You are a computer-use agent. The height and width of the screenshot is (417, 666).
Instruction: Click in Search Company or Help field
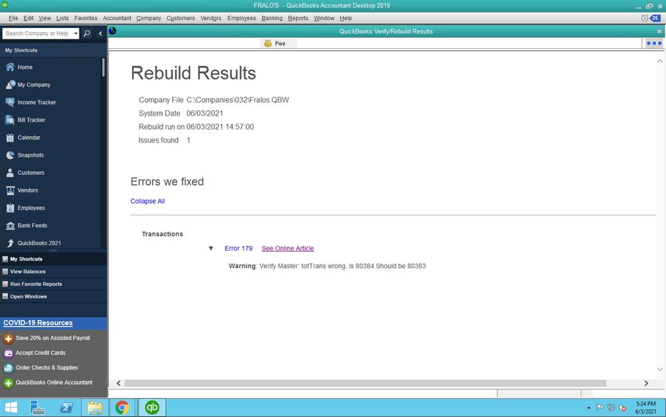click(37, 33)
